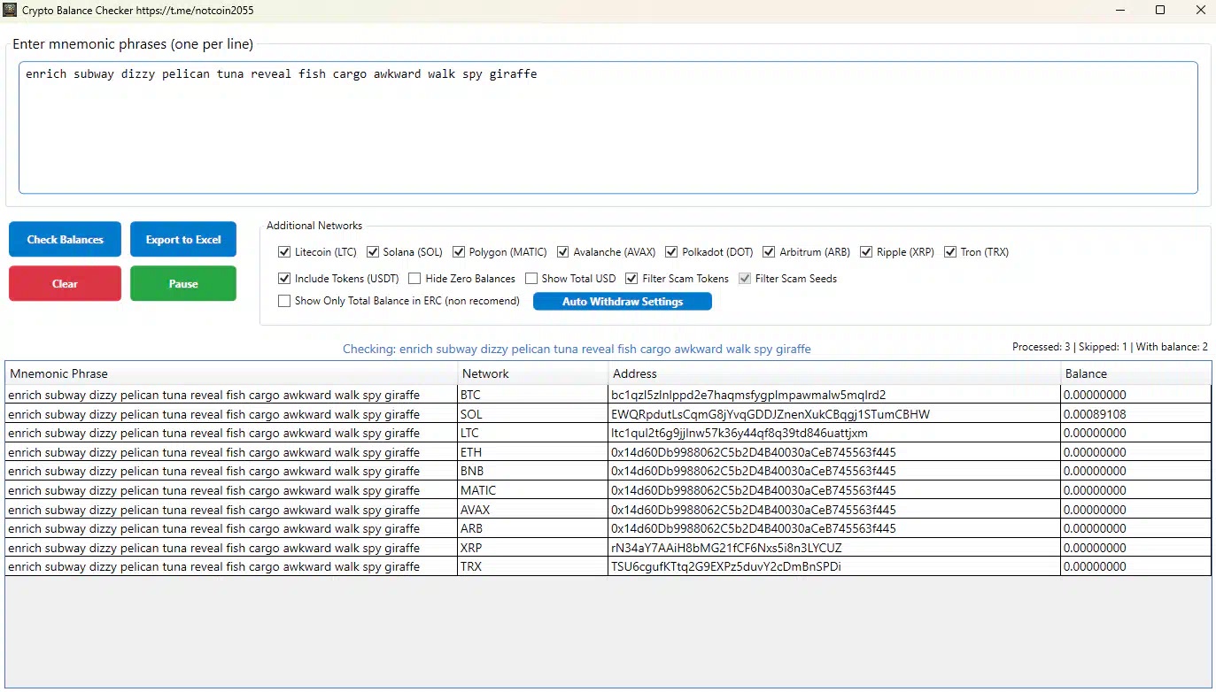Click the Balance column header
The image size is (1216, 692).
(x=1136, y=373)
